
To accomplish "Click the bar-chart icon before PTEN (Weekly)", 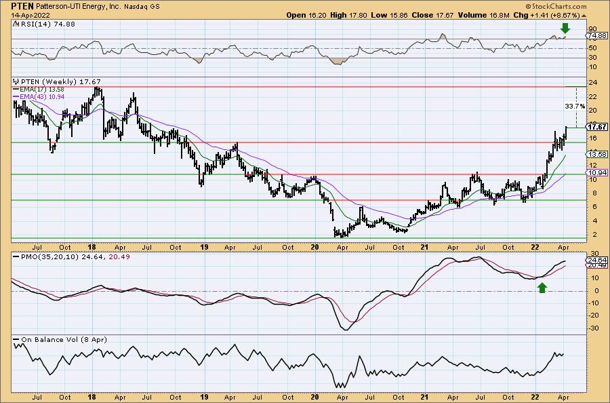I will (16, 81).
